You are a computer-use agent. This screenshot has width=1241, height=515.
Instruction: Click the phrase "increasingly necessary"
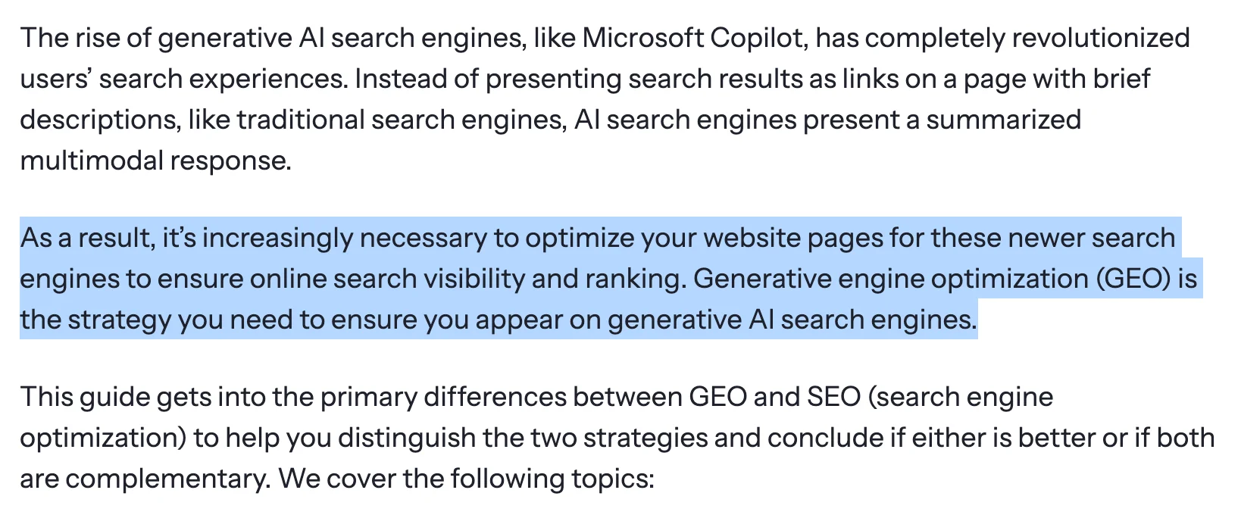click(x=344, y=238)
